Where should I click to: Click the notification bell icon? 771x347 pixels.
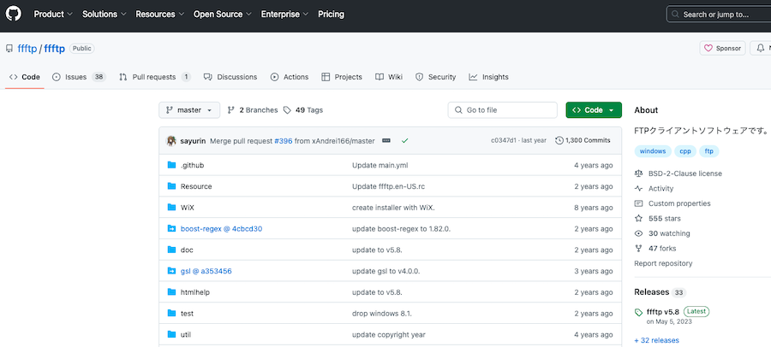coord(761,48)
